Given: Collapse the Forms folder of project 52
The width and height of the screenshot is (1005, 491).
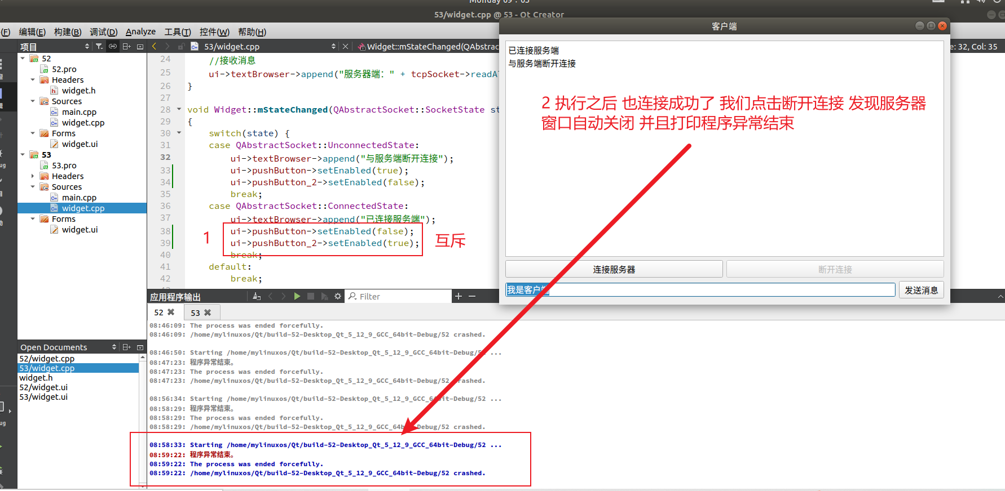Looking at the screenshot, I should point(33,133).
